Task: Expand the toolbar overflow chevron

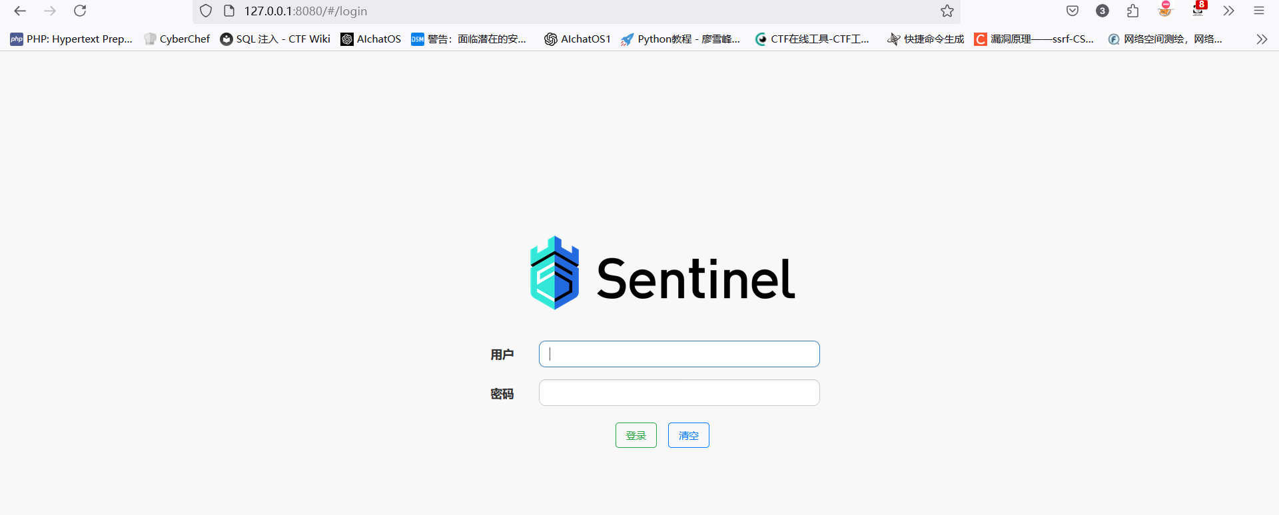Action: 1229,11
